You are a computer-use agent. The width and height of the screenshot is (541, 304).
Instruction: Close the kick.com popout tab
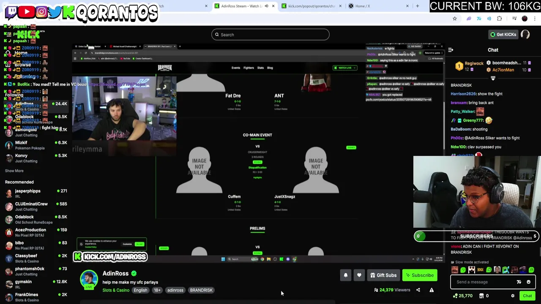click(340, 6)
